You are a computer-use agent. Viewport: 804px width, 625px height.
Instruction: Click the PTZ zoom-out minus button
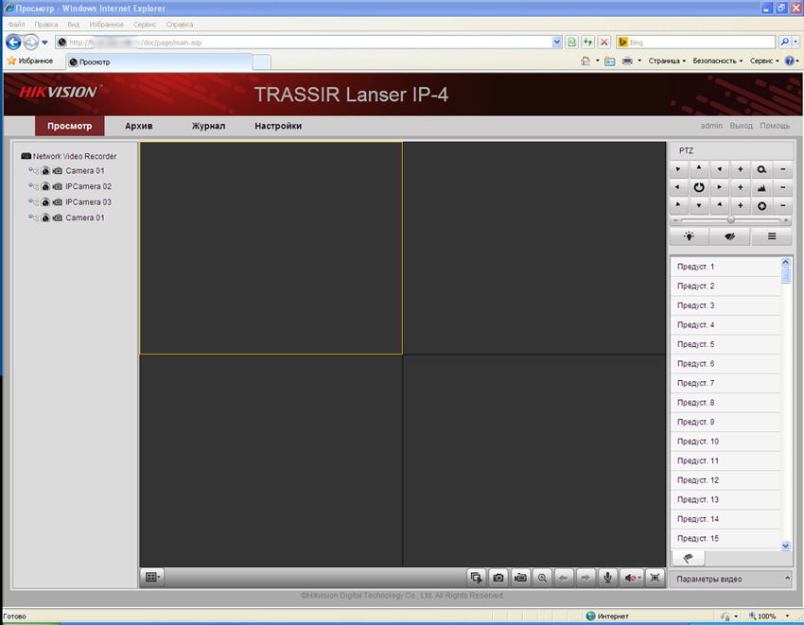click(782, 168)
